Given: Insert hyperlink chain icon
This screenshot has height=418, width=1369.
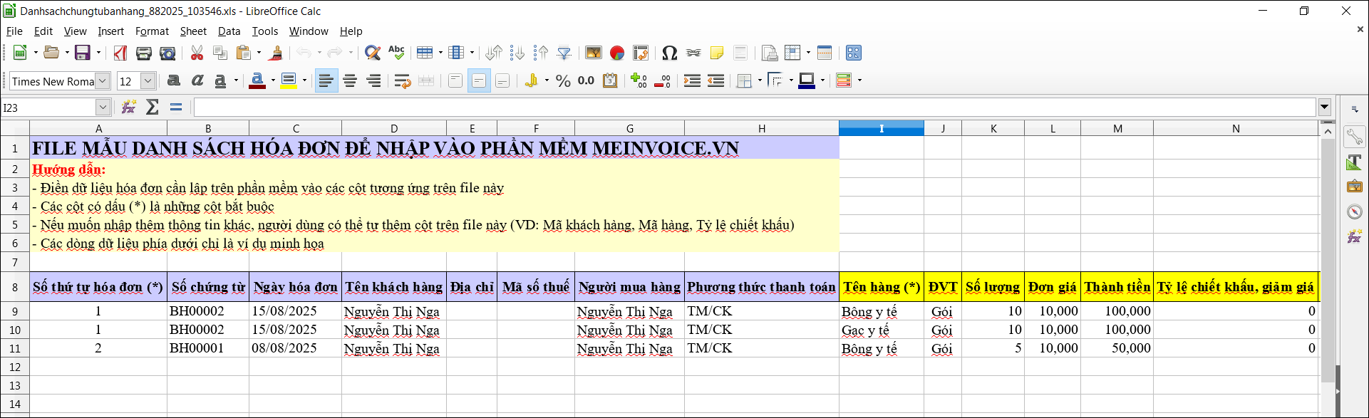Looking at the screenshot, I should coord(693,53).
